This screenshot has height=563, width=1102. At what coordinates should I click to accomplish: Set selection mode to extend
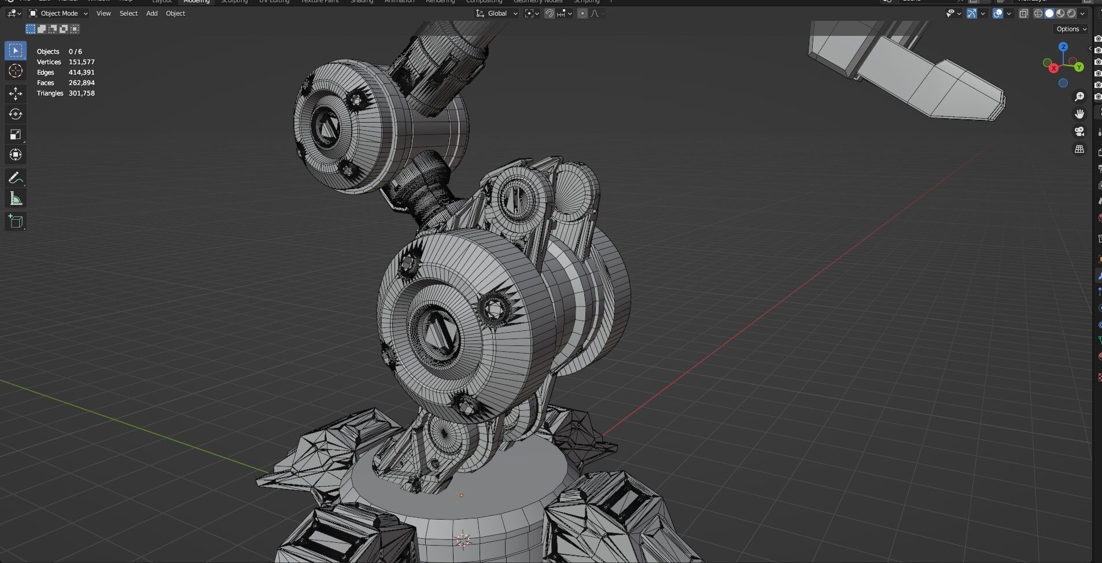[x=42, y=29]
